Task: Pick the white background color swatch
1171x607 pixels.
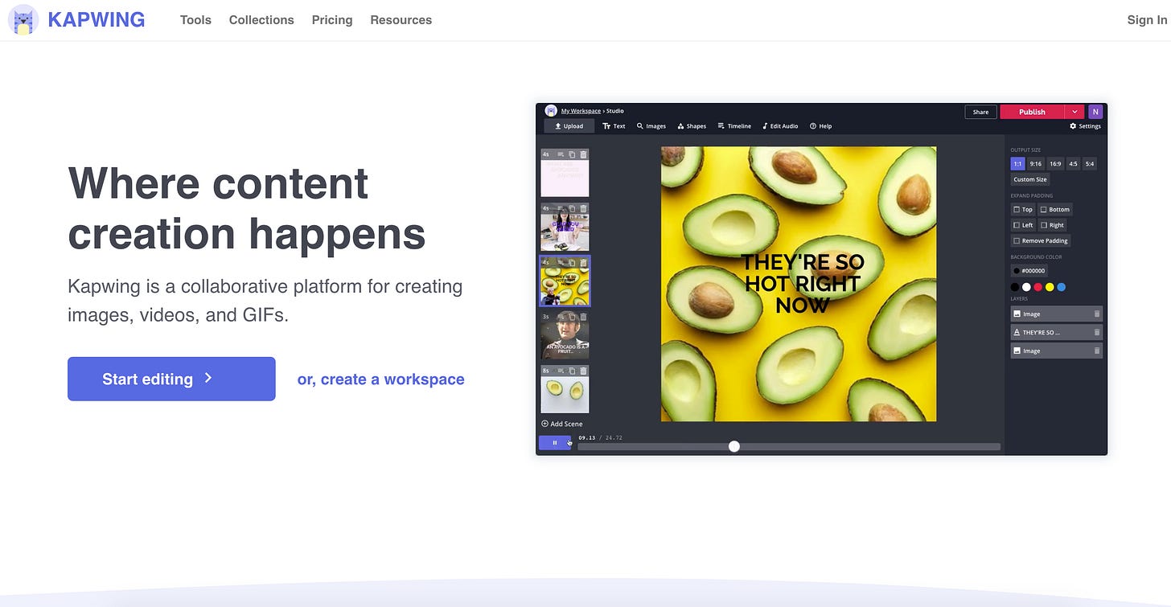Action: [1026, 287]
